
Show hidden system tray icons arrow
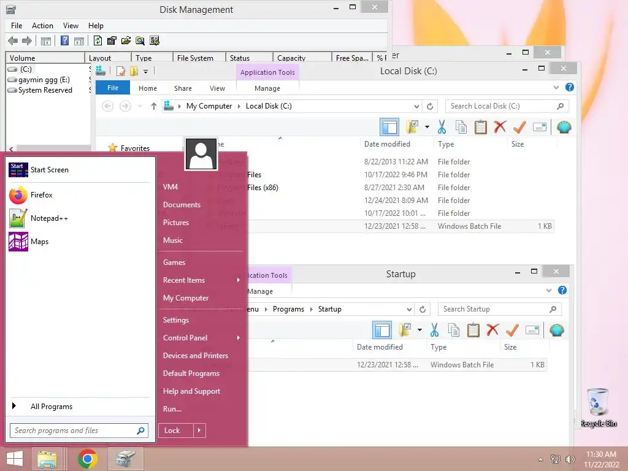coord(541,459)
